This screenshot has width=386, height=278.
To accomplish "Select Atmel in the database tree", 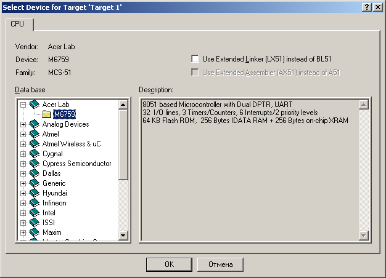I will tap(51, 134).
